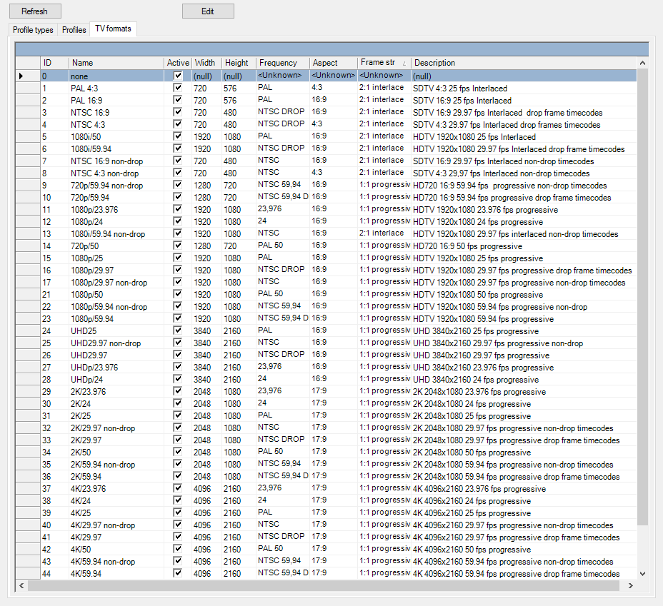The width and height of the screenshot is (663, 606).
Task: Click the name cell '720p/50'
Action: tap(116, 246)
